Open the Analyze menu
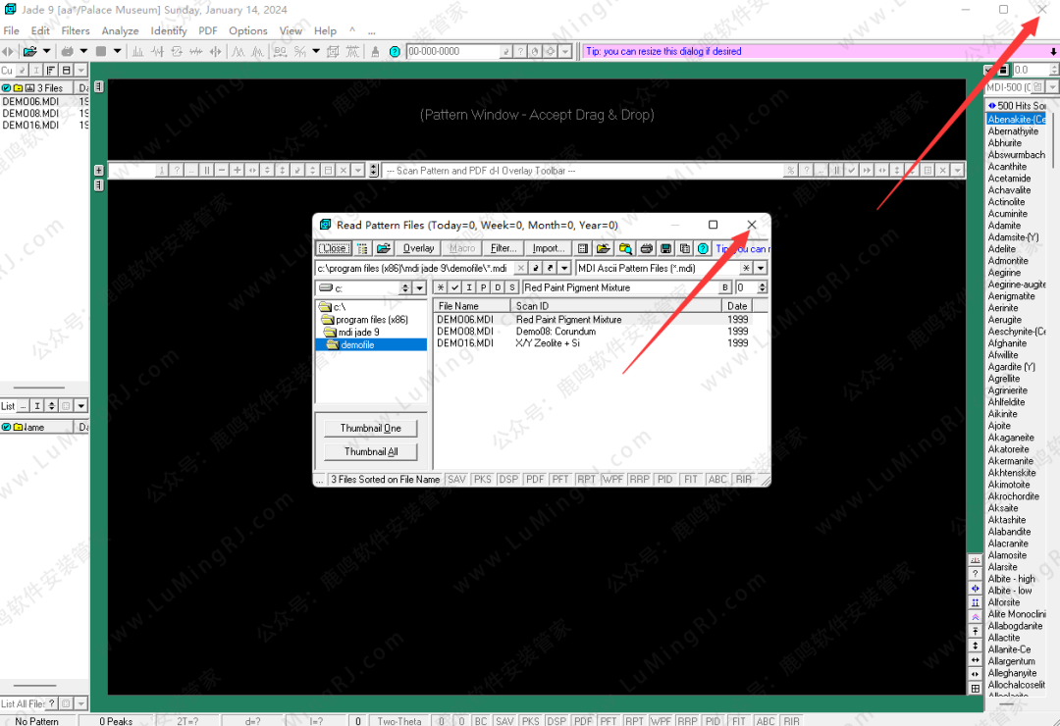 click(120, 31)
